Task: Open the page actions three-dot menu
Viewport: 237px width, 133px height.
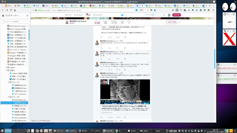Action: pyautogui.click(x=148, y=10)
